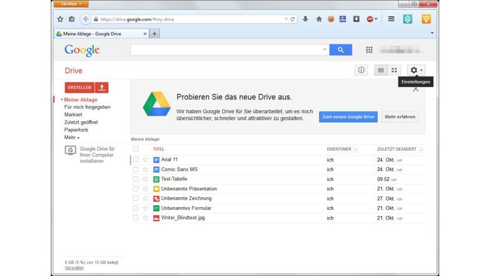Open the Zuletzt geändert column dropdown arrow
Image resolution: width=490 pixels, height=276 pixels.
421,150
